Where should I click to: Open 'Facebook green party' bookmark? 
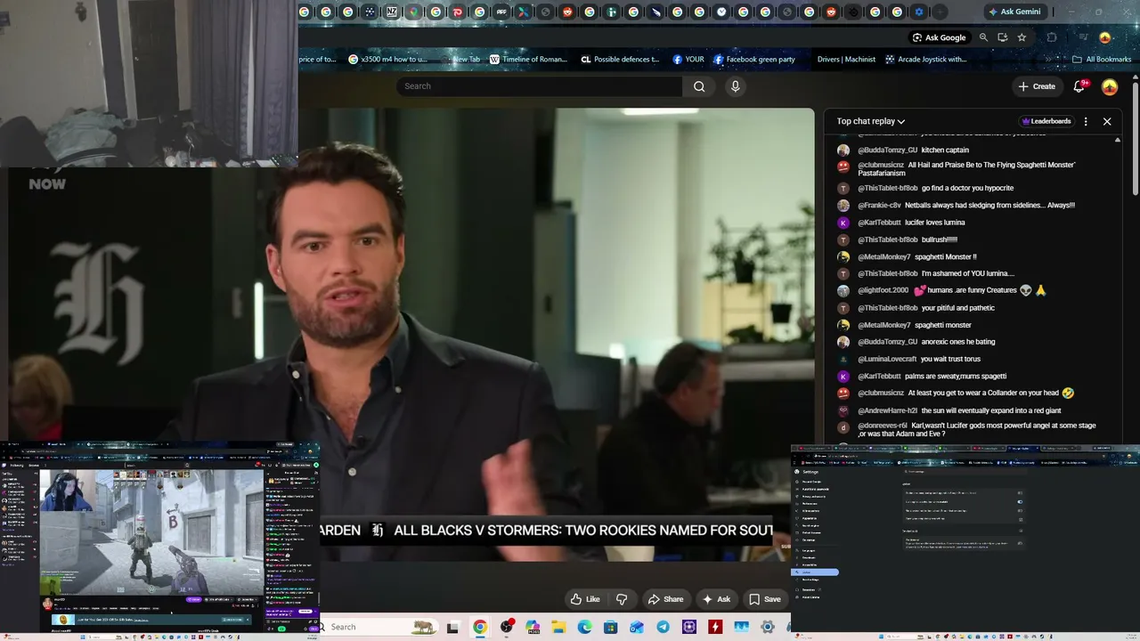click(x=753, y=60)
